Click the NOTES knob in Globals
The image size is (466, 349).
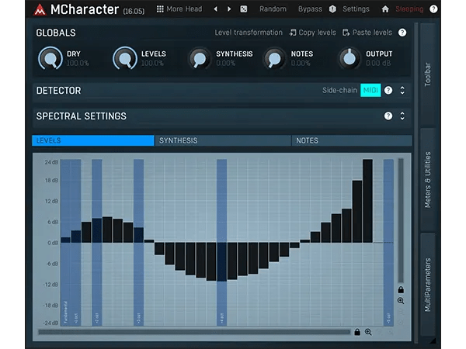pyautogui.click(x=274, y=58)
